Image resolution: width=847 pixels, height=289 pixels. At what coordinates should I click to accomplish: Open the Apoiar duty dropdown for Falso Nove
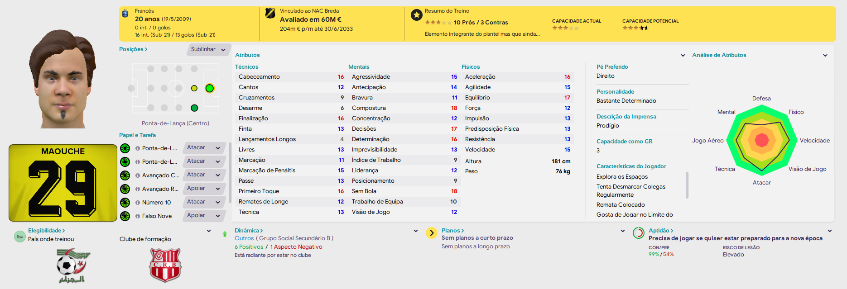(x=204, y=216)
